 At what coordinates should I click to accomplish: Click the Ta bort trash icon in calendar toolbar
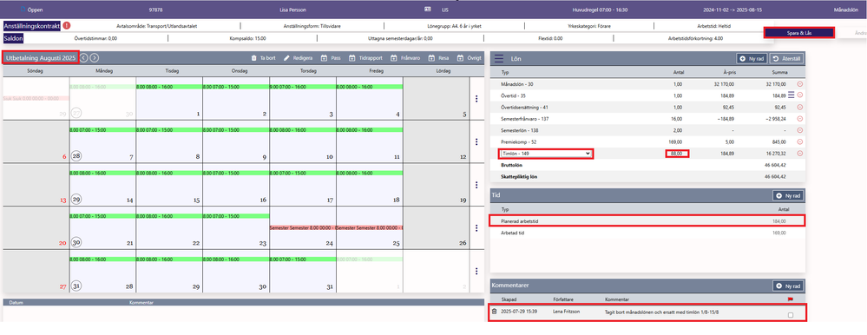[253, 57]
